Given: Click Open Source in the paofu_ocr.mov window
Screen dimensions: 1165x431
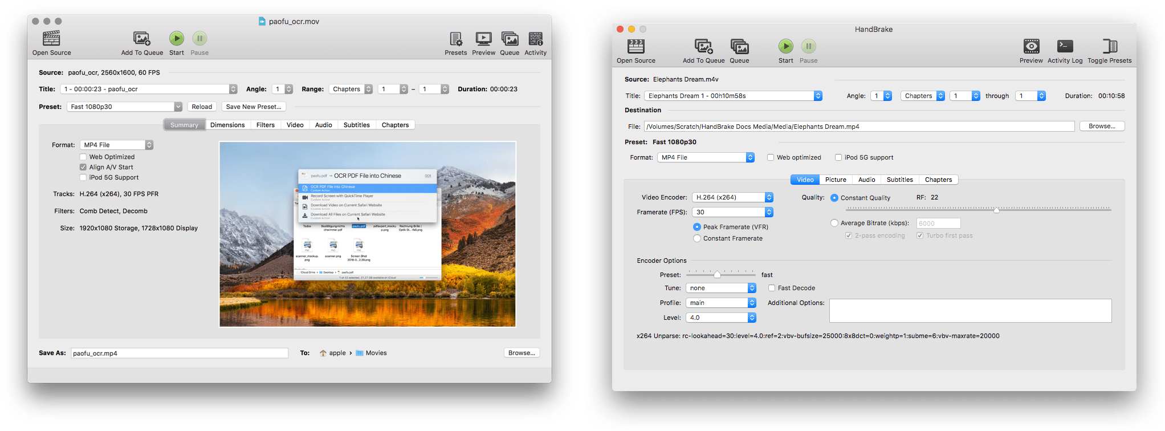Looking at the screenshot, I should pyautogui.click(x=51, y=39).
